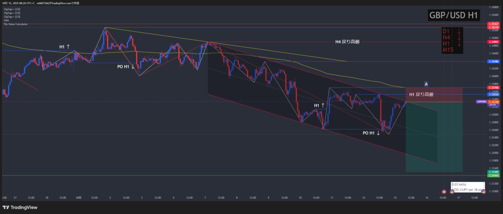The image size is (503, 214).
Task: Click the 0.03 lot(s) info box
Action: [x=467, y=187]
